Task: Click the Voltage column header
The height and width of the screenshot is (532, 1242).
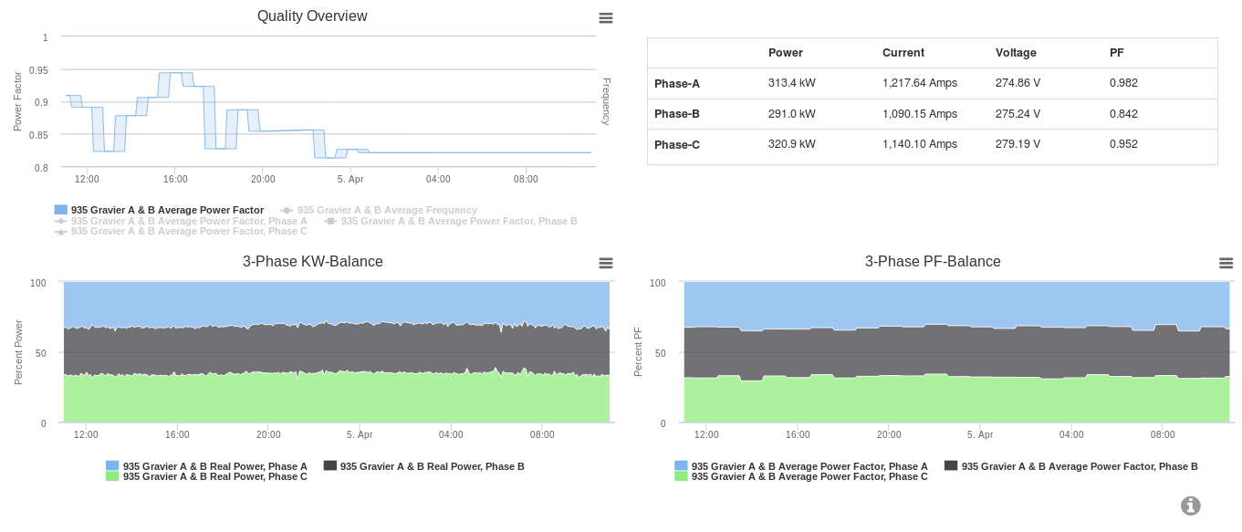Action: pyautogui.click(x=1016, y=53)
